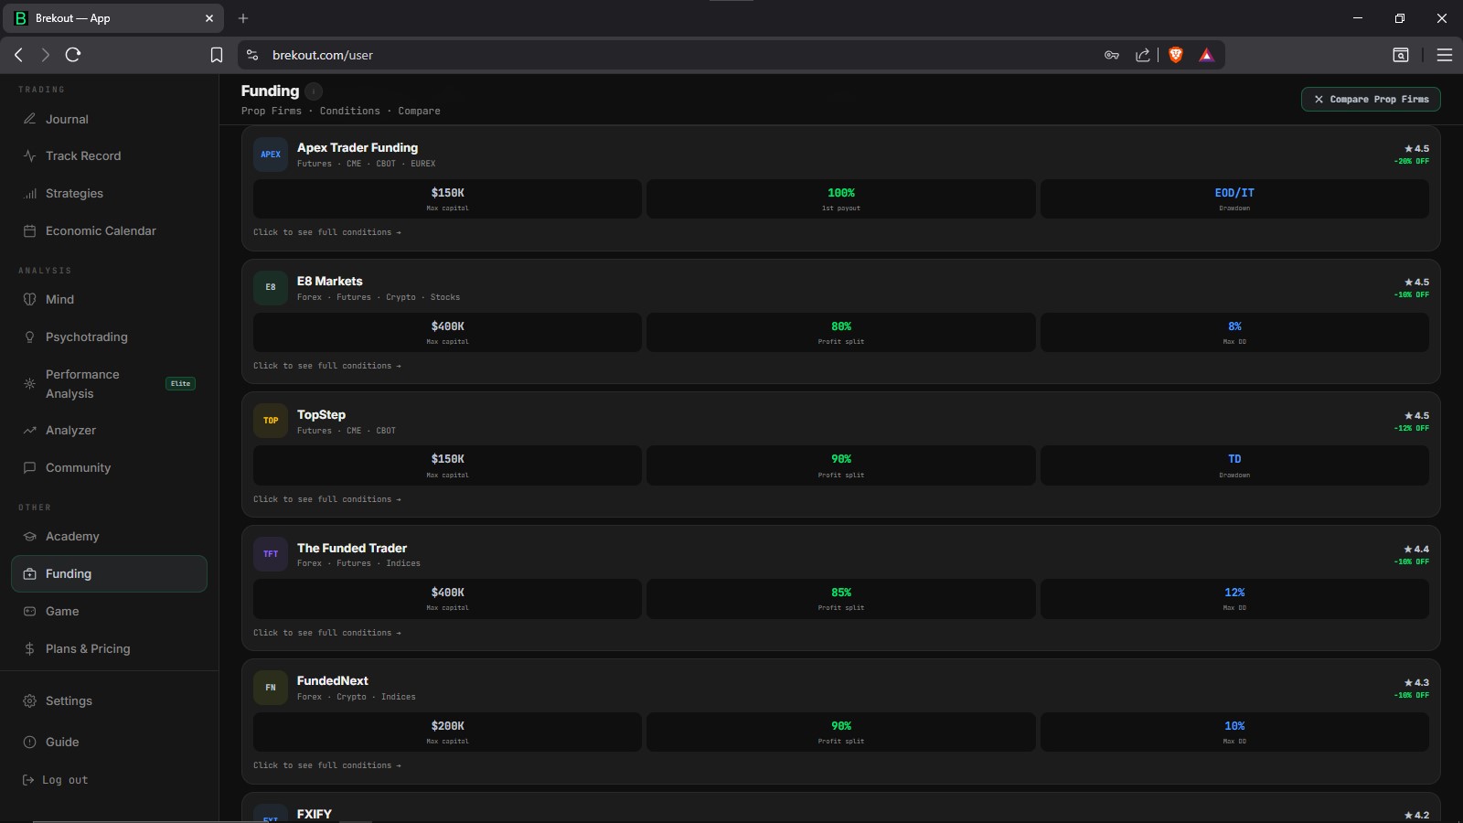
Task: Select Funding in the sidebar
Action: point(109,573)
